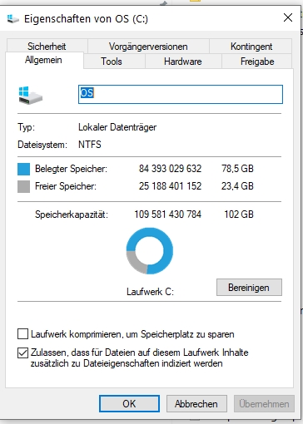Image resolution: width=303 pixels, height=424 pixels.
Task: Open the Vorgängerversionen tab
Action: coord(148,47)
